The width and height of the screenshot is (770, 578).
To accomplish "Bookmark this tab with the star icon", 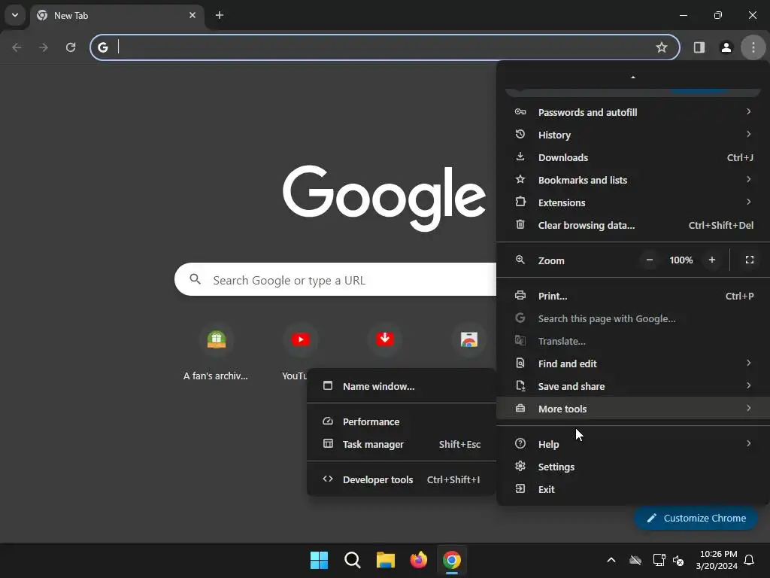I will click(662, 47).
